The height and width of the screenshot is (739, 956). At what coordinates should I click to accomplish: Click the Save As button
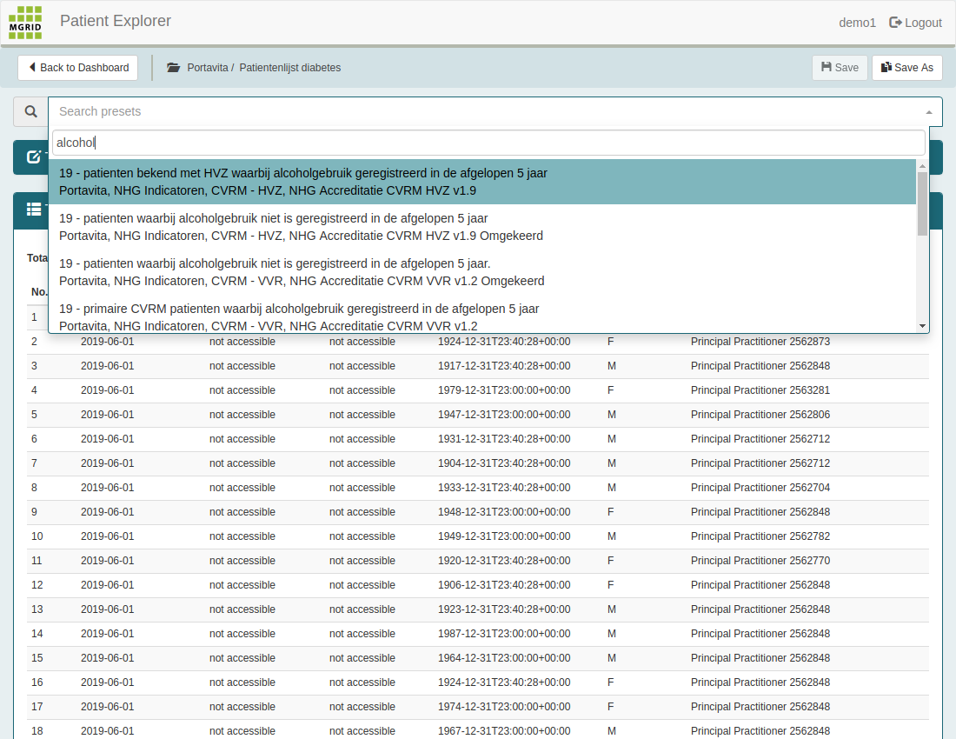[x=907, y=68]
